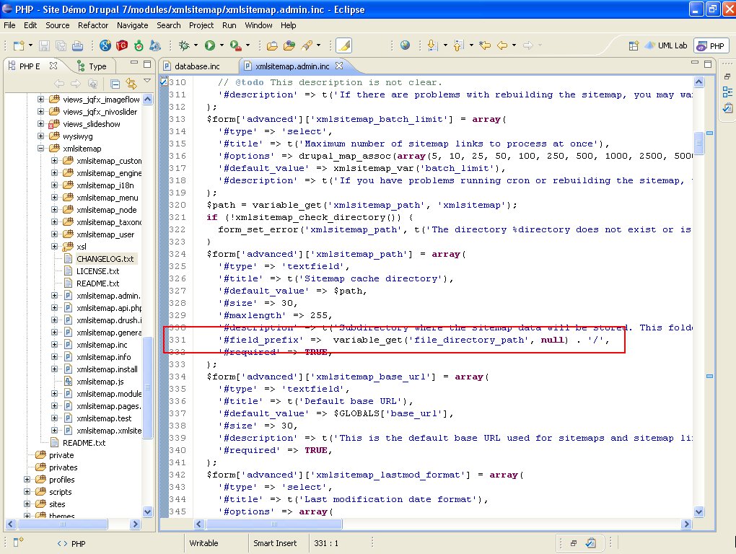The image size is (736, 554).
Task: Open the web browser globe icon
Action: point(405,45)
